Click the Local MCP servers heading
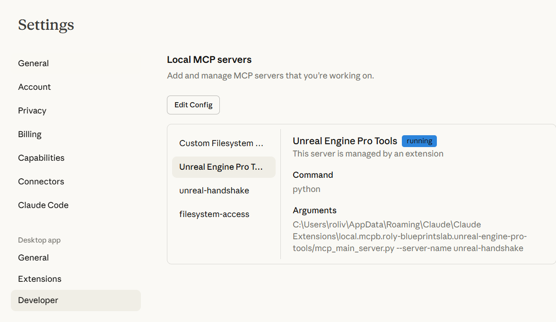This screenshot has width=556, height=322. coord(209,60)
